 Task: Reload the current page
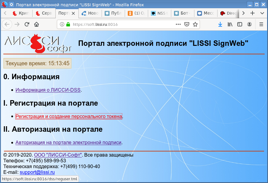tap(27, 24)
